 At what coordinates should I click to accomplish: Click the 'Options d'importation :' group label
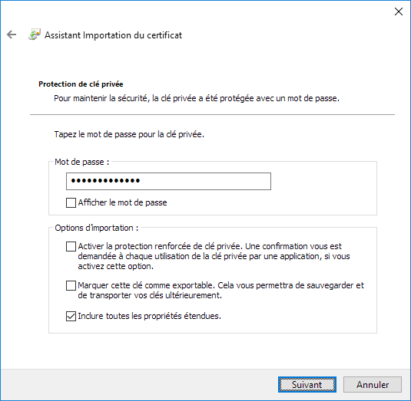[x=97, y=228]
